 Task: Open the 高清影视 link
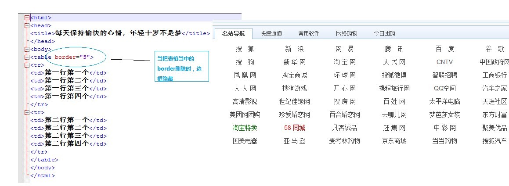[x=245, y=101]
